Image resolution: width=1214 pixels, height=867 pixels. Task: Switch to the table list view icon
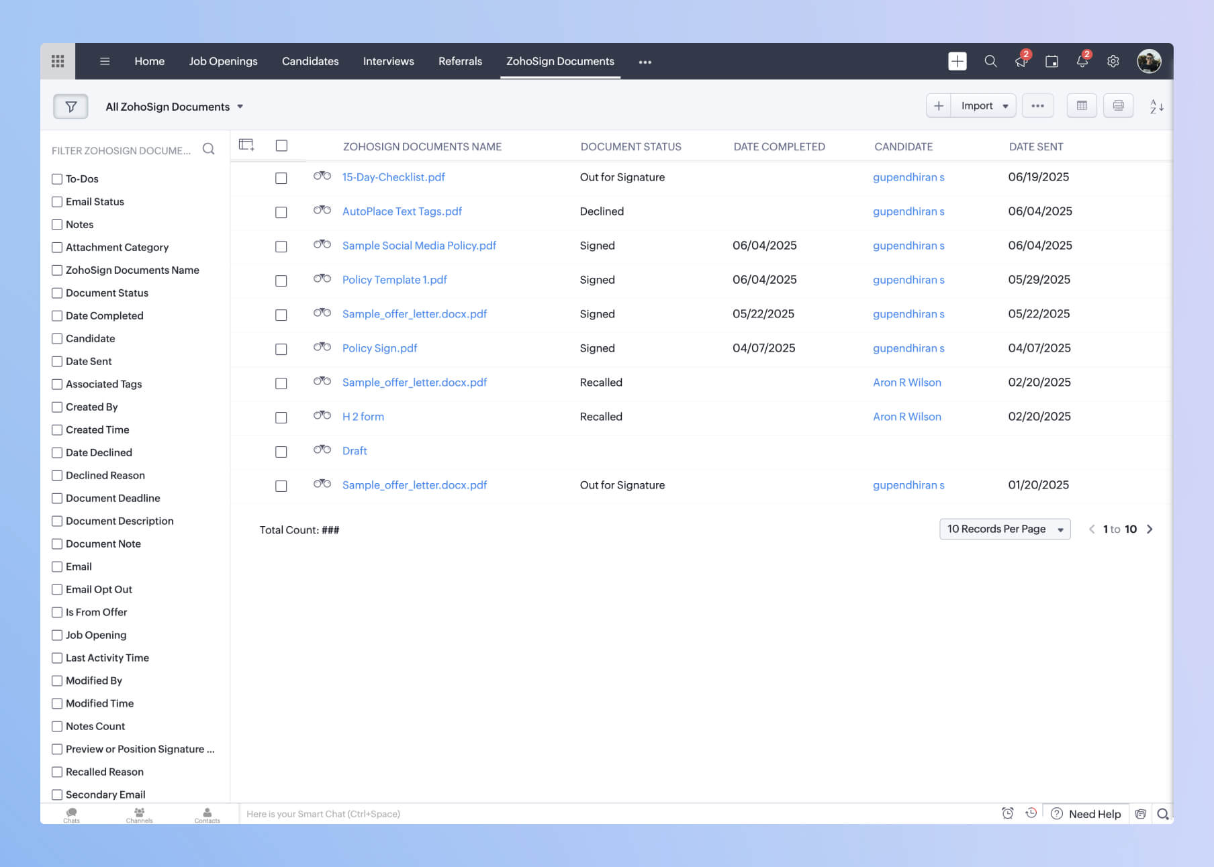click(1082, 106)
